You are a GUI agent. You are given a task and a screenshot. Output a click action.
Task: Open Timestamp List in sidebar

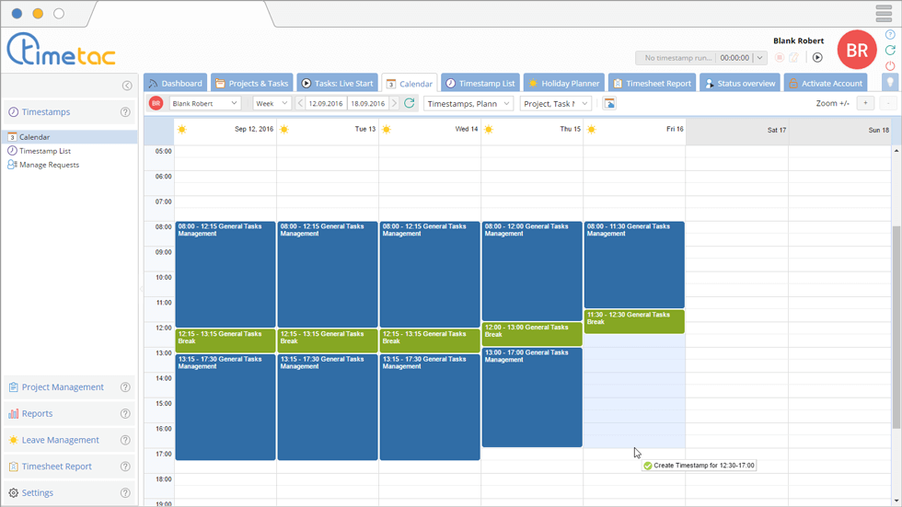[45, 151]
